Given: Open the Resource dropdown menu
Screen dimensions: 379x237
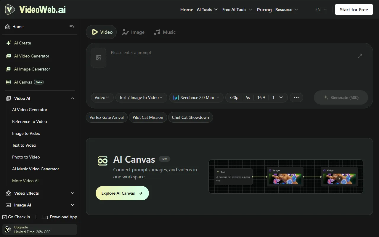Looking at the screenshot, I should (x=287, y=9).
